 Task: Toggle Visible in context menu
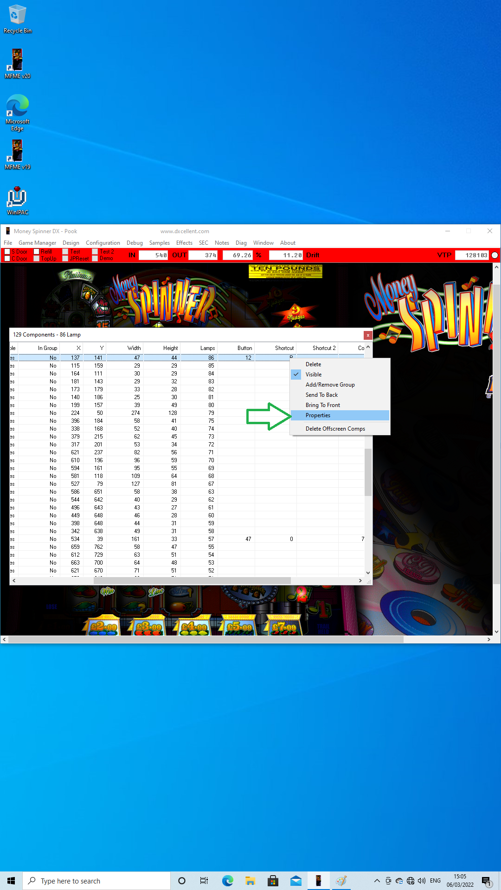coord(340,375)
